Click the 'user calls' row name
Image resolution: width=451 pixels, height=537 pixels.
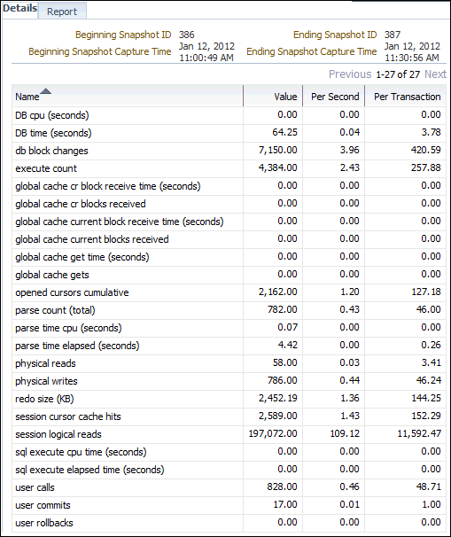[35, 487]
